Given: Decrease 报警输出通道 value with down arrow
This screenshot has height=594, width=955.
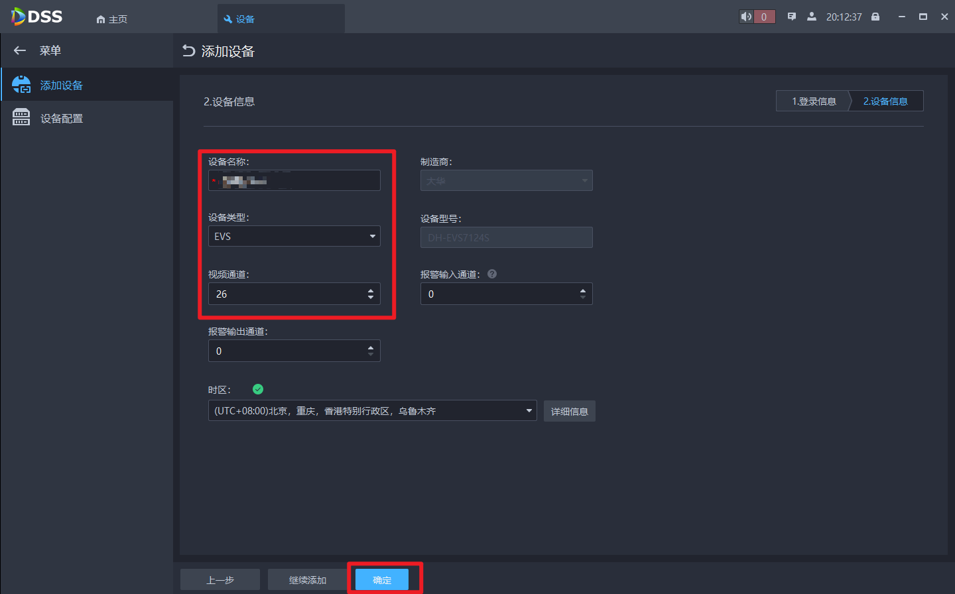Looking at the screenshot, I should pos(371,355).
